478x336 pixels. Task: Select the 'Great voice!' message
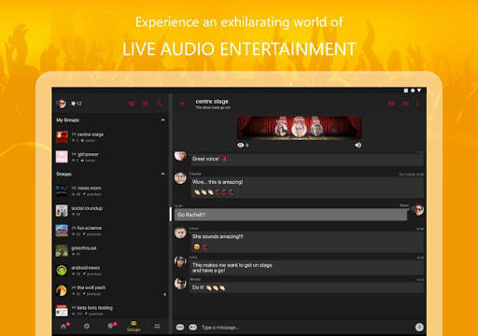(307, 159)
